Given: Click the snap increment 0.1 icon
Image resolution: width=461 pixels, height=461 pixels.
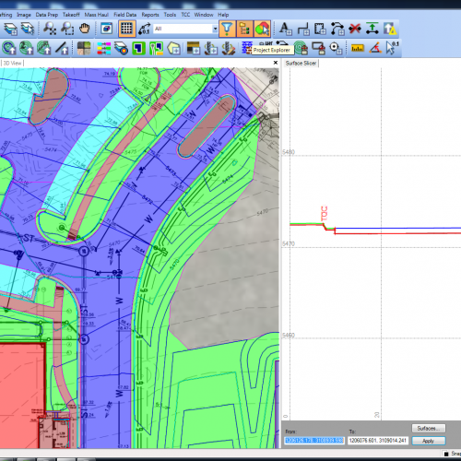Looking at the screenshot, I should point(144,29).
